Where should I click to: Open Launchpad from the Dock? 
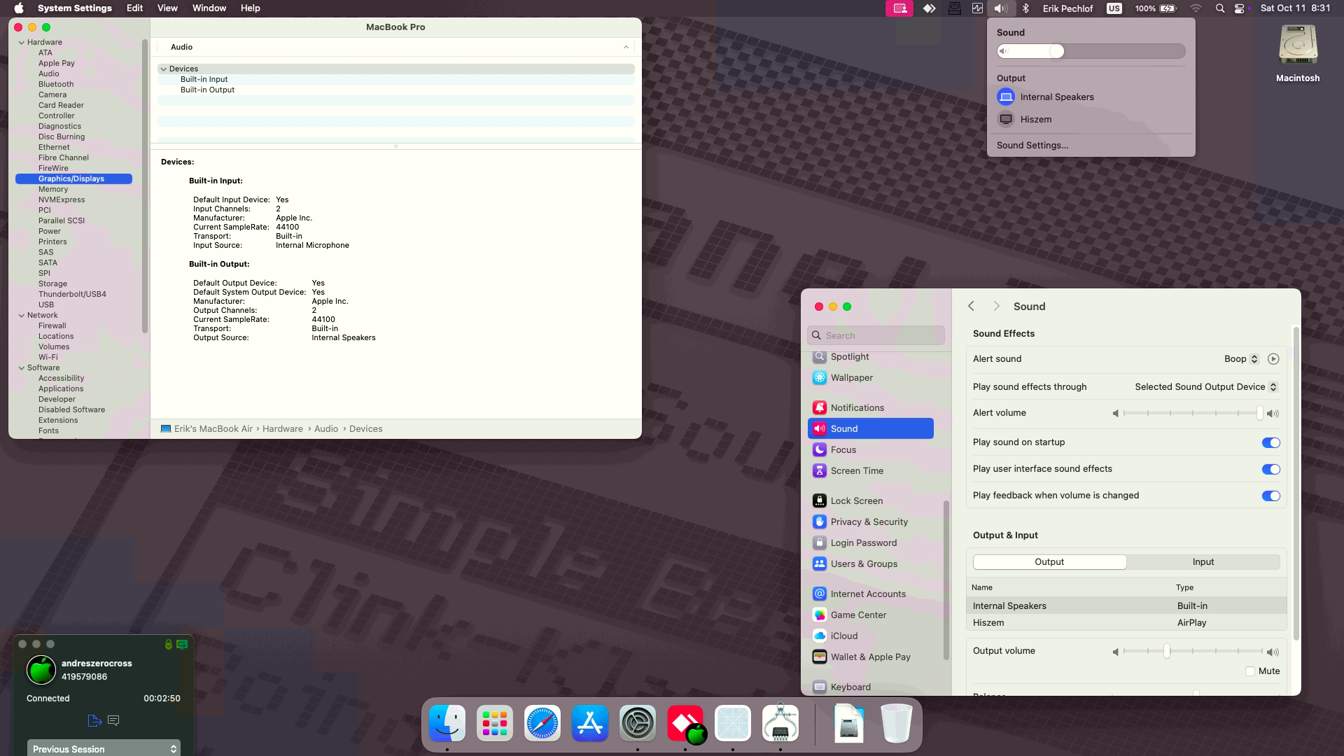[494, 723]
